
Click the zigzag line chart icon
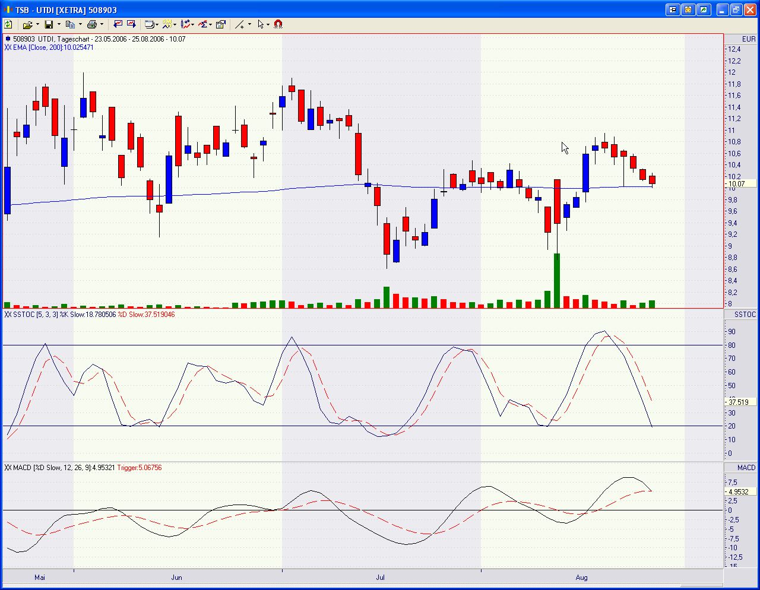pos(167,24)
